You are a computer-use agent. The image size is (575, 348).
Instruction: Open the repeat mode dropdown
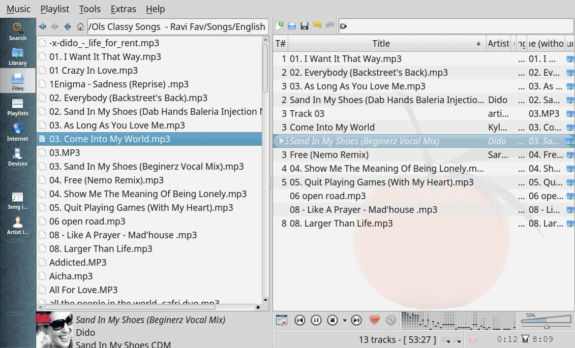(446, 339)
